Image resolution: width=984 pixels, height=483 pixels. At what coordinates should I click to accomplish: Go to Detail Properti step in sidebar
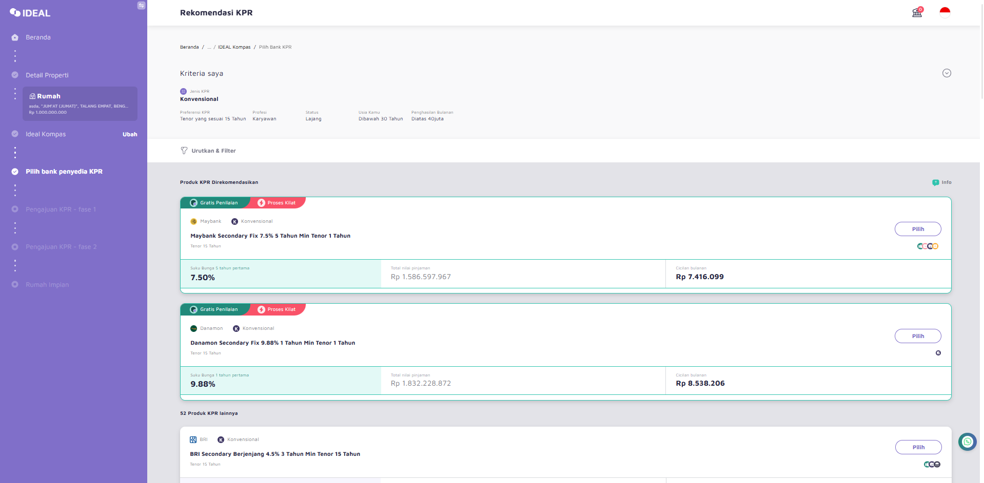pyautogui.click(x=47, y=75)
